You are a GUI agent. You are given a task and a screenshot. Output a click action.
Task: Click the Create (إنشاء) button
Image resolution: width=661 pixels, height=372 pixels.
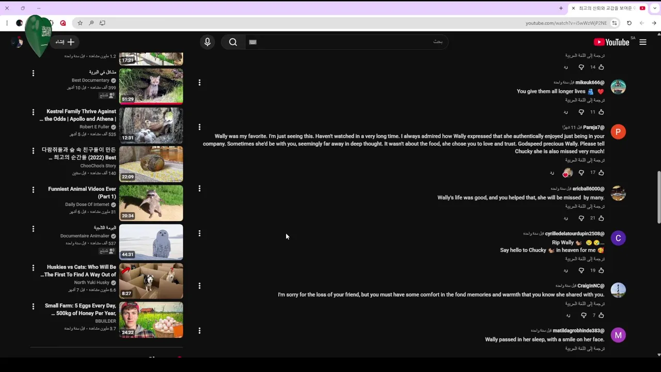65,42
